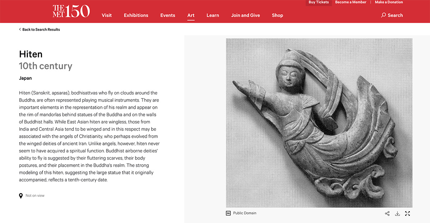The image size is (430, 223).
Task: Open the Visit menu
Action: point(106,15)
